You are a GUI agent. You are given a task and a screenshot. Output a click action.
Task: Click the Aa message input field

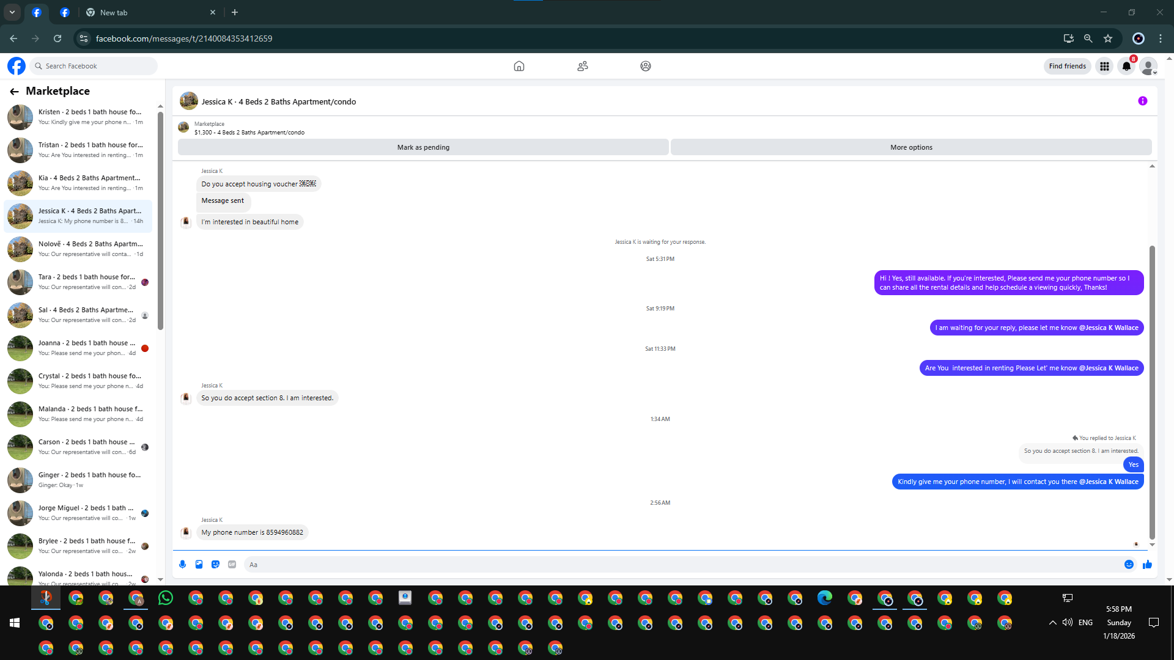(x=673, y=565)
